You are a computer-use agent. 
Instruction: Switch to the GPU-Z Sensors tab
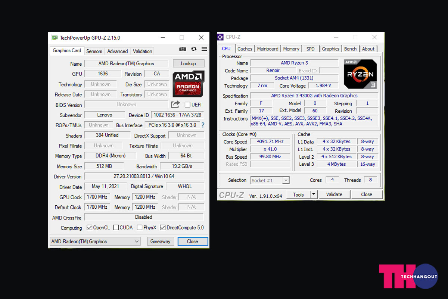[94, 52]
